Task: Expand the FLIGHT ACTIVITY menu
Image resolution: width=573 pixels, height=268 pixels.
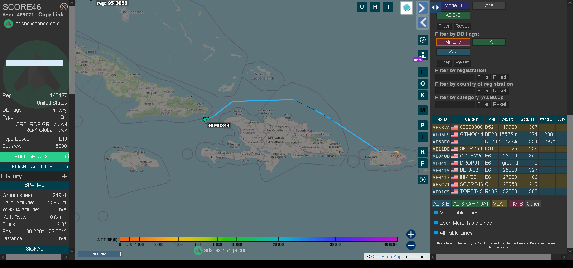Action: click(34, 167)
